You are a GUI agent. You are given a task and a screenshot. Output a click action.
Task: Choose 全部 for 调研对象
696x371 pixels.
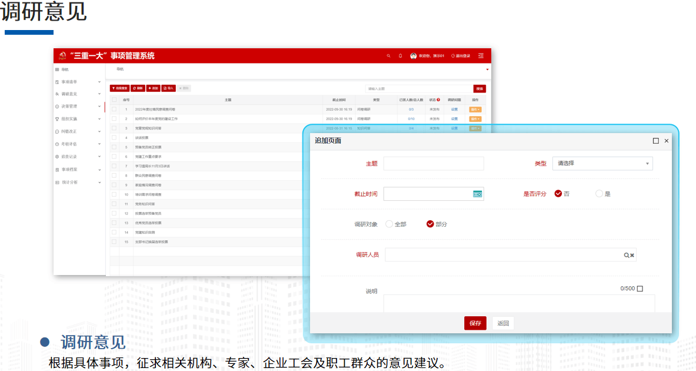click(x=389, y=224)
